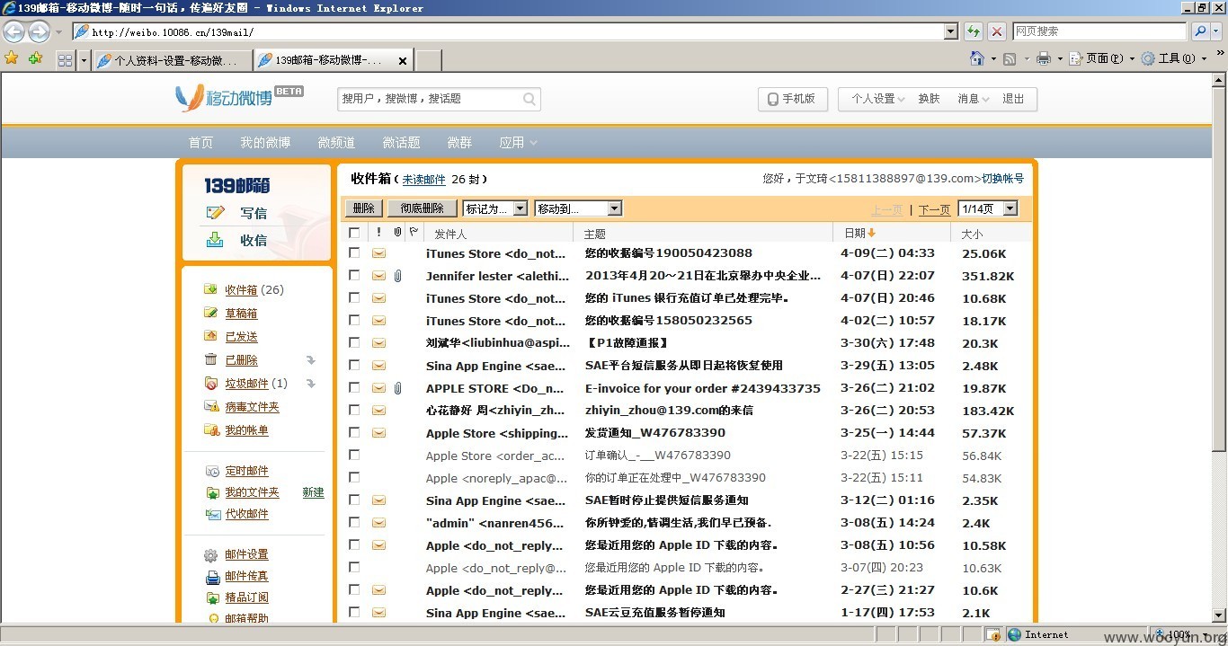The image size is (1228, 646).
Task: Click the scheduled mail clock icon
Action: point(212,471)
